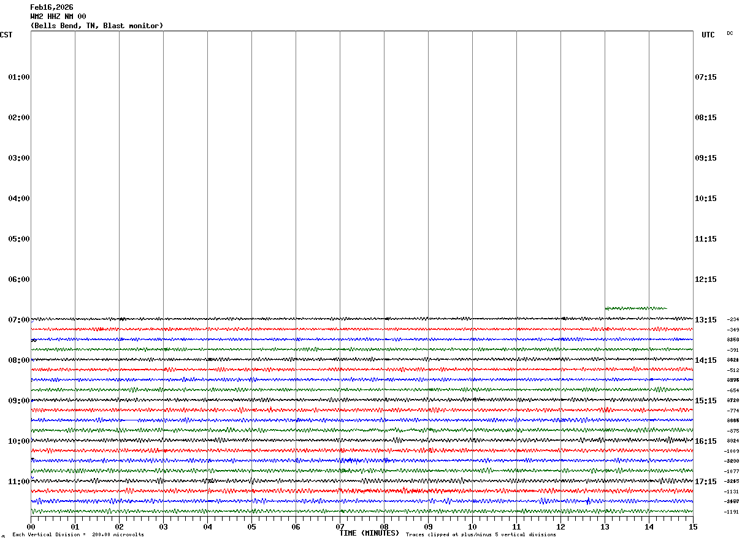Screen dimensions: 742x543
Task: Pick minute 02 tick label on bottom axis
Action: coord(119,527)
